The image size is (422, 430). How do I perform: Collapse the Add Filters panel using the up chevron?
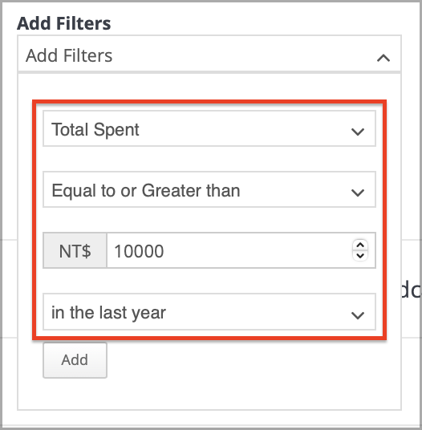tap(383, 58)
